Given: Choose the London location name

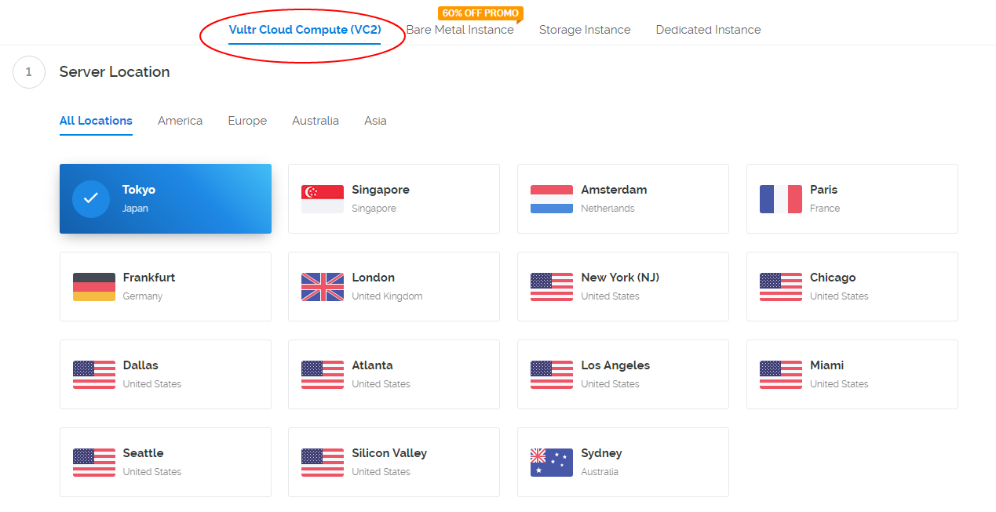Looking at the screenshot, I should click(x=374, y=278).
